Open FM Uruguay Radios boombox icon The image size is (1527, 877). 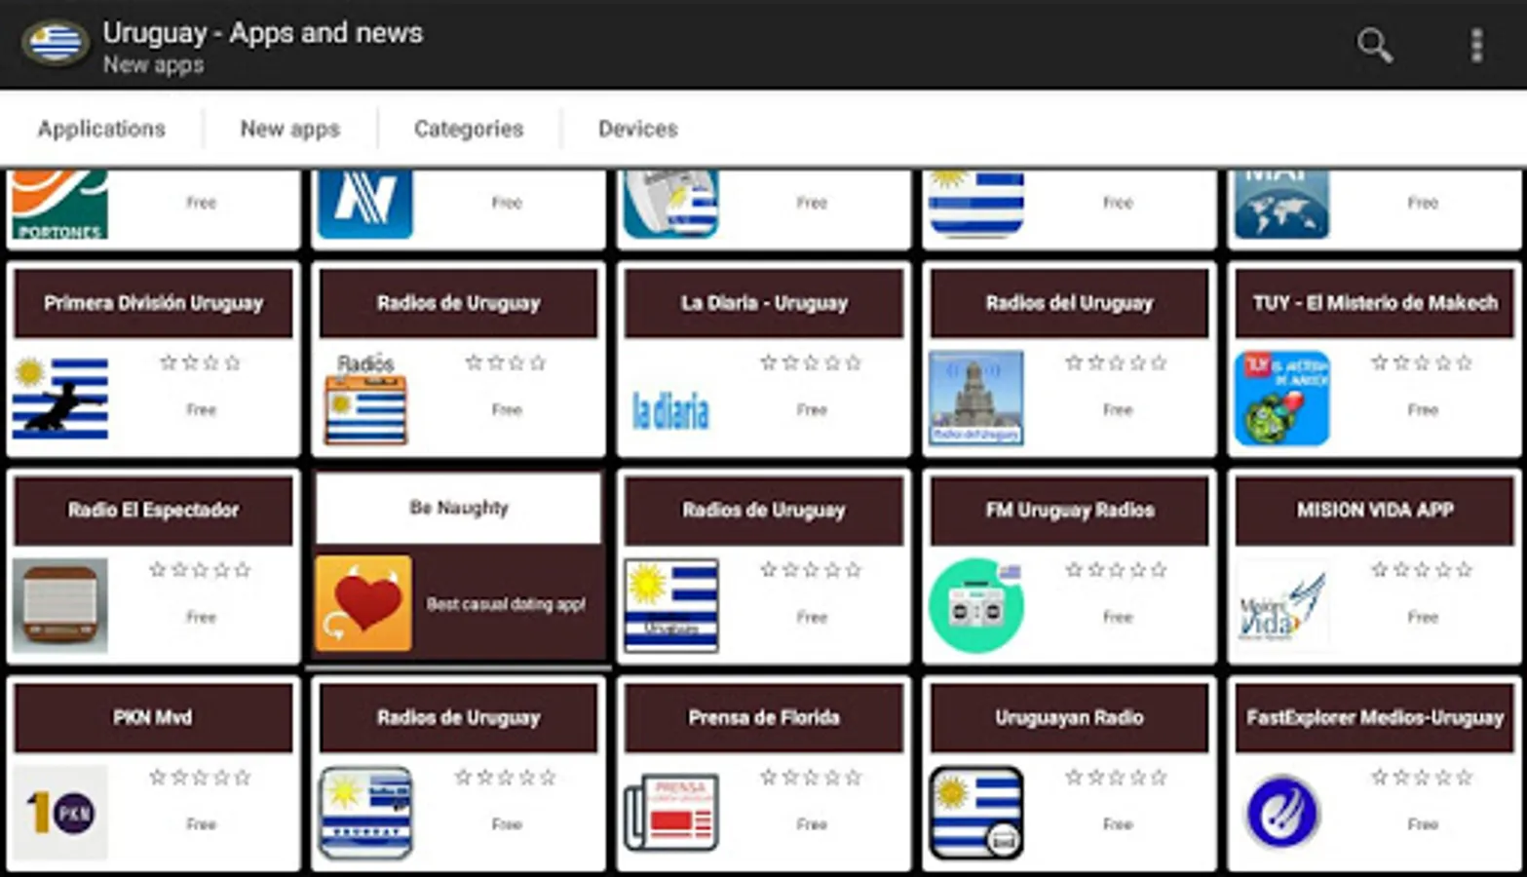(x=976, y=605)
